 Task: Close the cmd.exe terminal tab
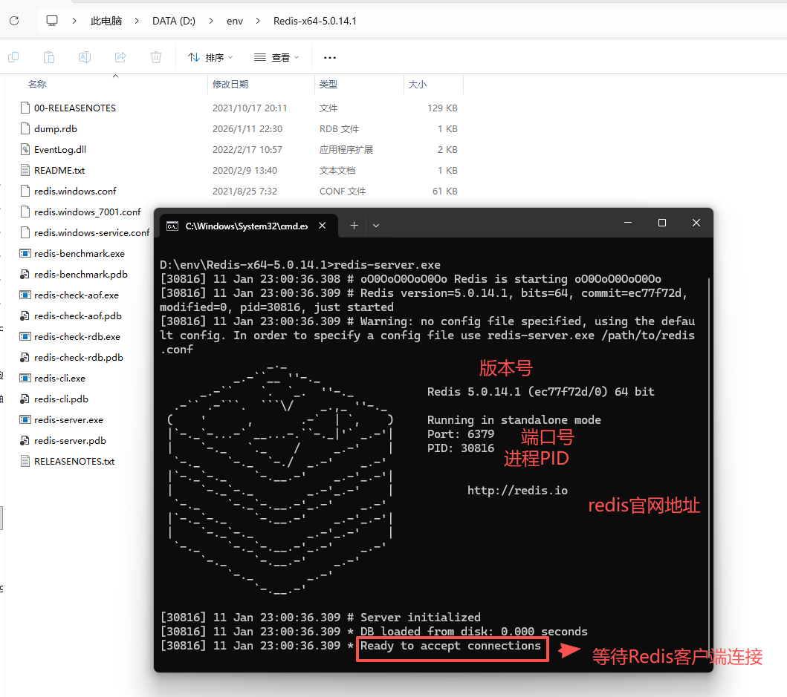pos(323,226)
